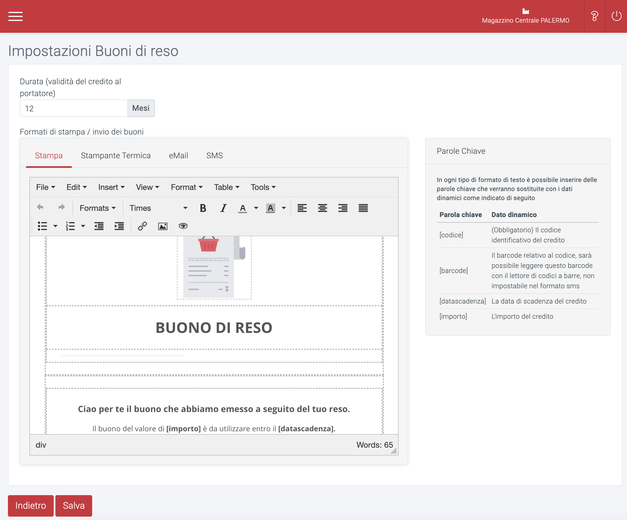Viewport: 627px width, 520px height.
Task: Switch to the eMail tab
Action: (178, 155)
